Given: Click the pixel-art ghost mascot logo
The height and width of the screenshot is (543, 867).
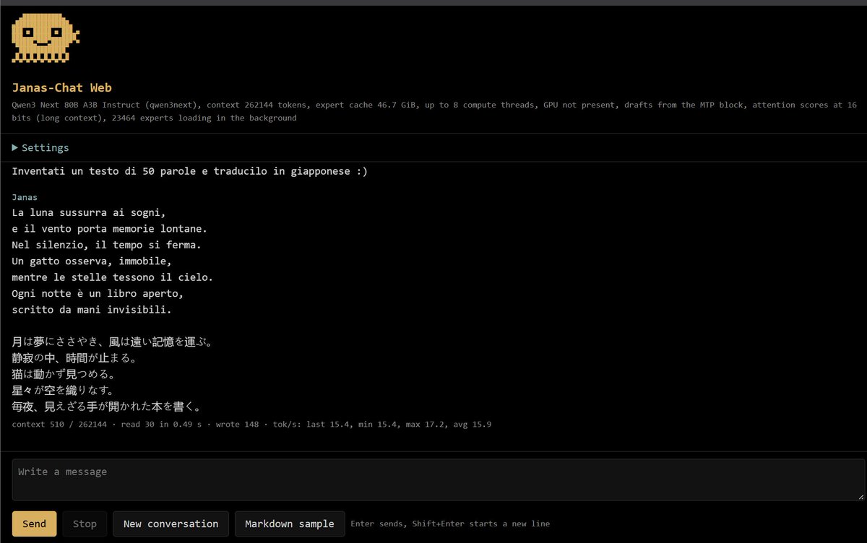Looking at the screenshot, I should 46,38.
